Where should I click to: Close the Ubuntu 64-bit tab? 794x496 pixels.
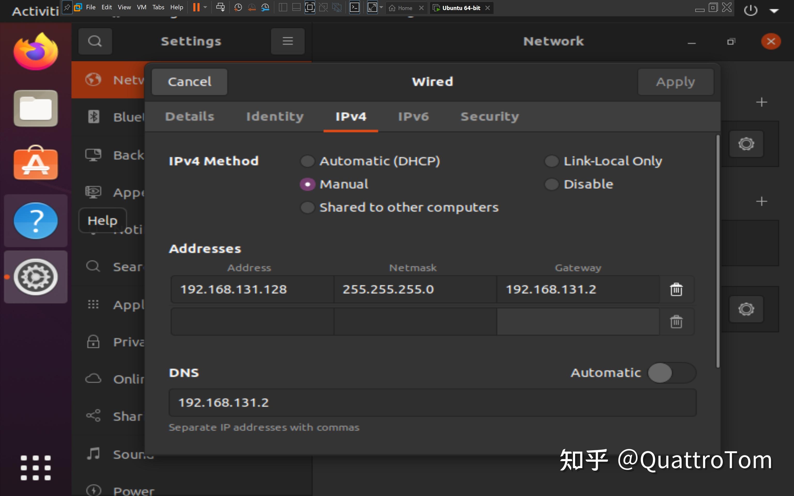tap(487, 8)
